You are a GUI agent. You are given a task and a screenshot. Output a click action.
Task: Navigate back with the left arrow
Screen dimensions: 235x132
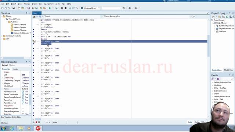tap(130, 8)
